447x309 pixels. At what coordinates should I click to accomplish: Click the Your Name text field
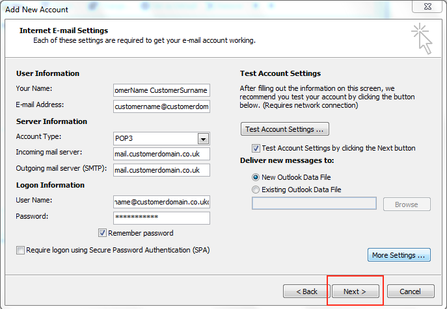tap(161, 90)
